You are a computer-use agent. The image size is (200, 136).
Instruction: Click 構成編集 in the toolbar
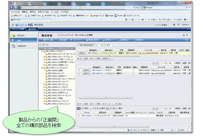pyautogui.click(x=62, y=40)
